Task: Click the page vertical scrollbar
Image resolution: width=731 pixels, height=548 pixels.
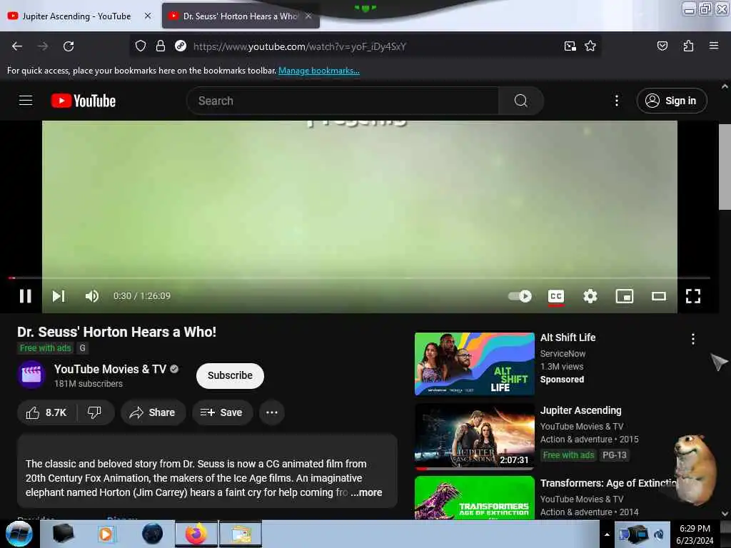Action: [x=725, y=166]
